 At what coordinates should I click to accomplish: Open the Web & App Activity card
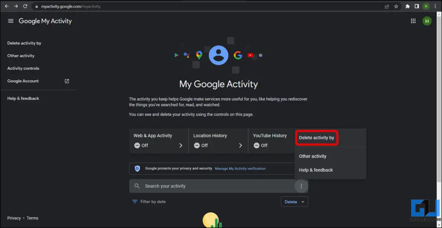click(159, 141)
